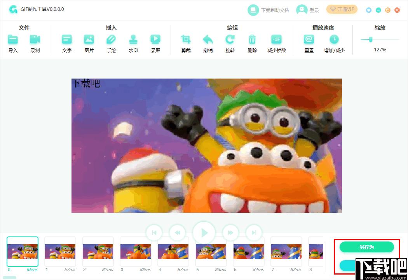Rotate the image with 旋转 icon
Viewport: 408px width, 280px height.
230,40
